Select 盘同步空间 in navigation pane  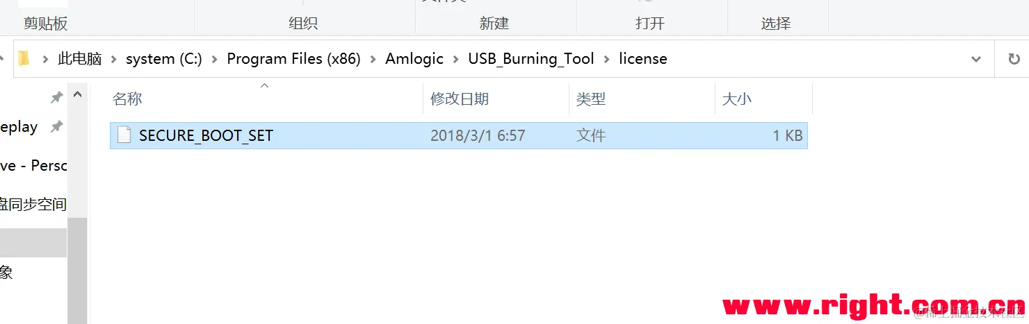click(33, 205)
